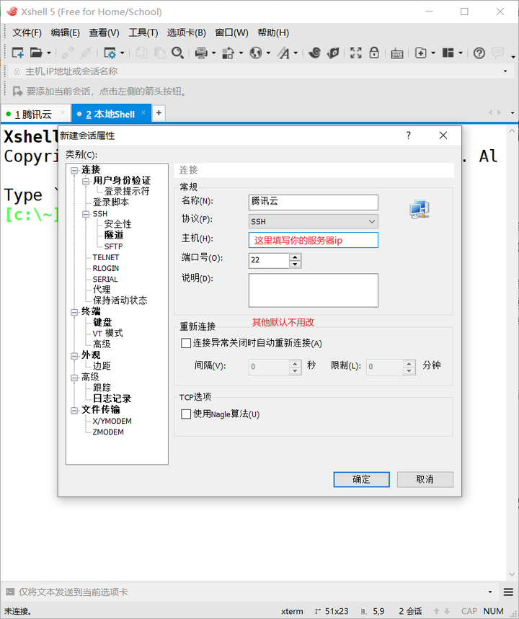Image resolution: width=519 pixels, height=619 pixels.
Task: Collapse the 终端 tree node
Action: click(74, 312)
